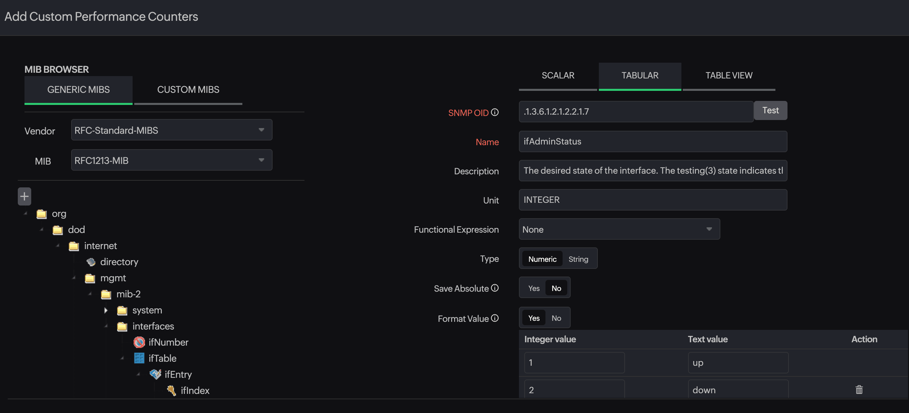Set Type to String

pyautogui.click(x=578, y=259)
